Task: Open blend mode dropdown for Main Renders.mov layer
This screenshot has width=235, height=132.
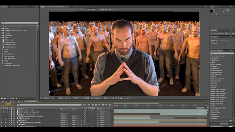Action: (x=64, y=110)
